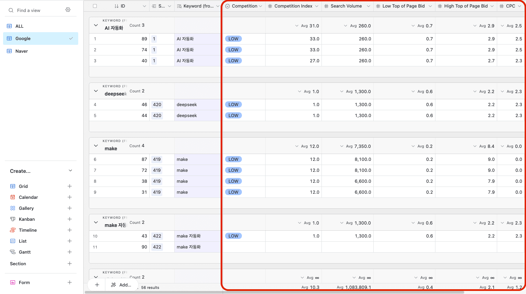Image resolution: width=526 pixels, height=294 pixels.
Task: Toggle the select-all rows checkbox
Action: click(x=95, y=6)
